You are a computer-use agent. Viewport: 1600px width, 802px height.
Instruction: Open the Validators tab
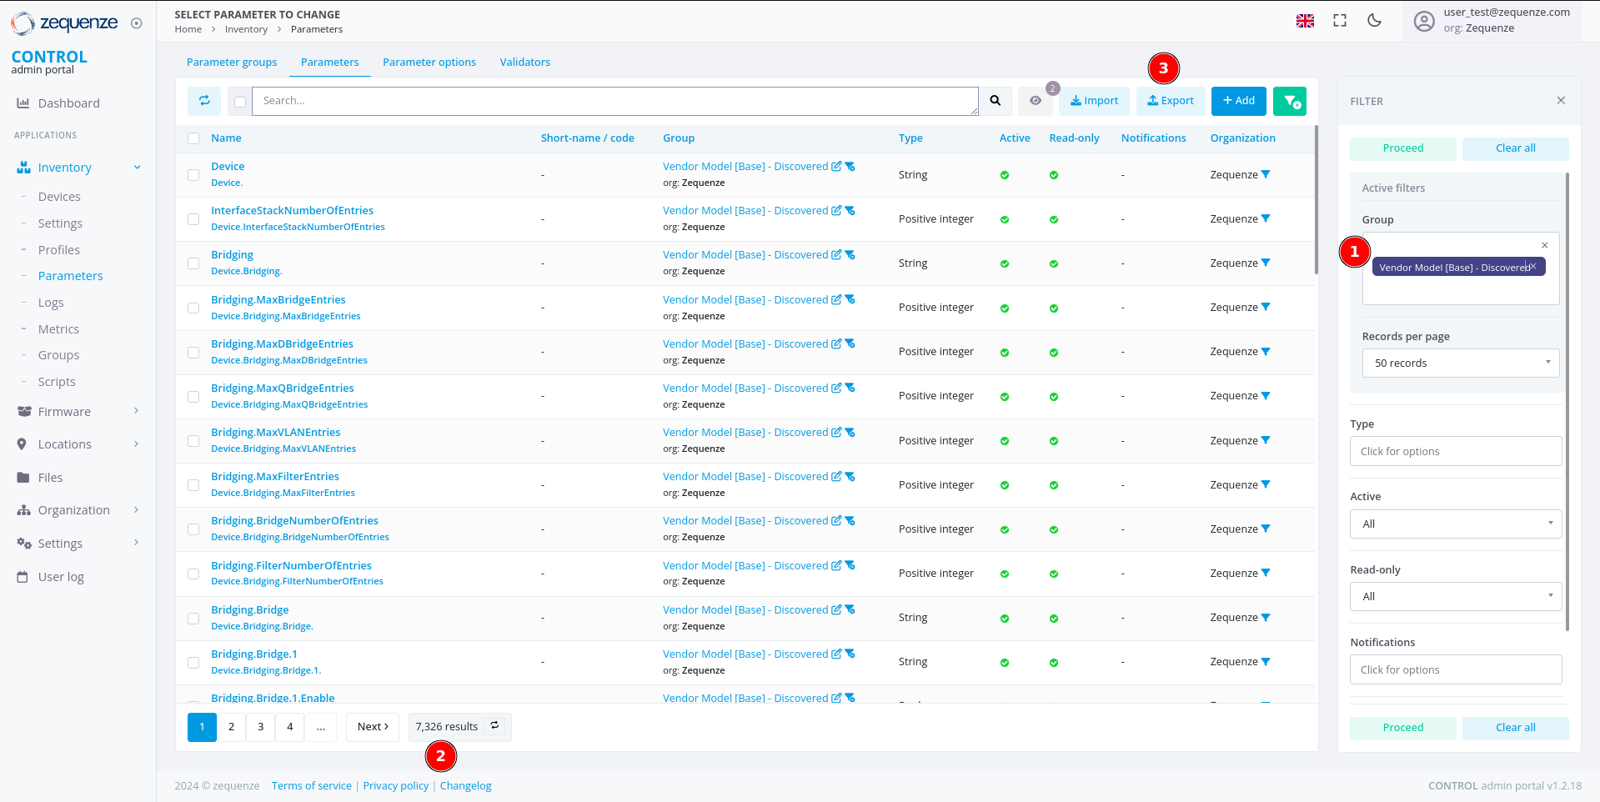point(524,63)
